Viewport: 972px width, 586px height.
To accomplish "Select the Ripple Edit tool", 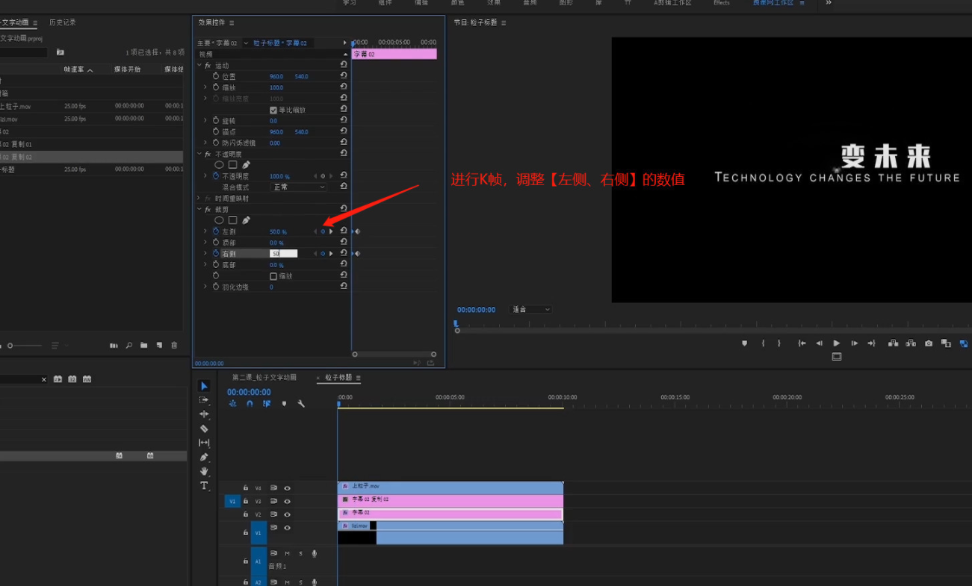I will click(204, 414).
